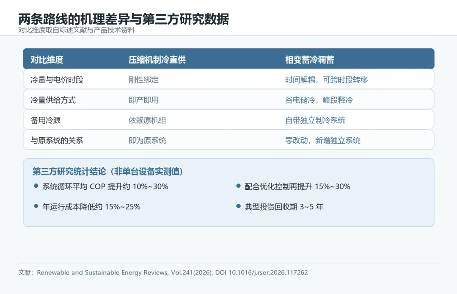This screenshot has height=294, width=457.
Task: Click the 冷量供给方式 row label
Action: coord(53,100)
